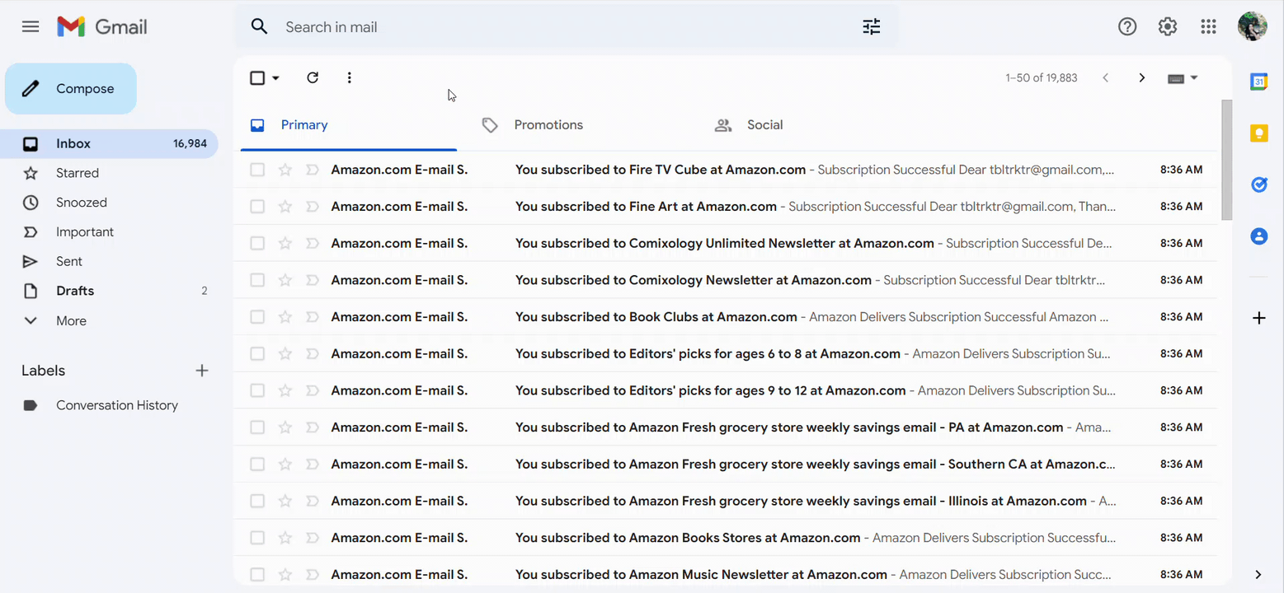Open the Settings gear icon
The height and width of the screenshot is (593, 1284).
[x=1168, y=26]
